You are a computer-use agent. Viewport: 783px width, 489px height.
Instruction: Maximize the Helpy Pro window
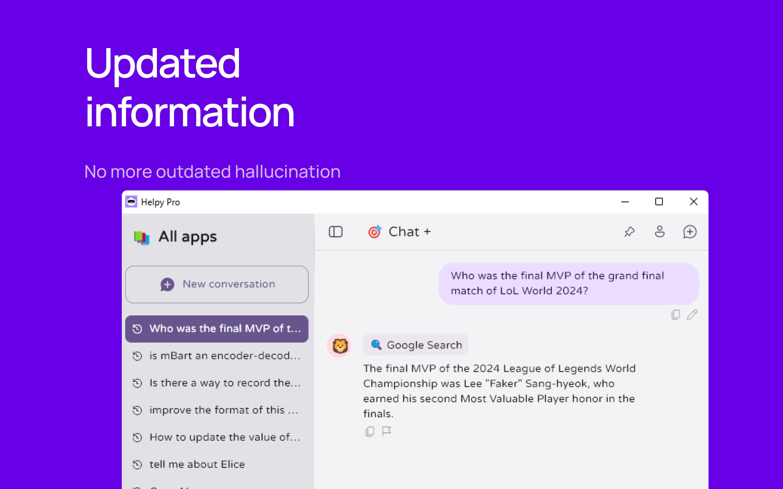click(x=659, y=202)
